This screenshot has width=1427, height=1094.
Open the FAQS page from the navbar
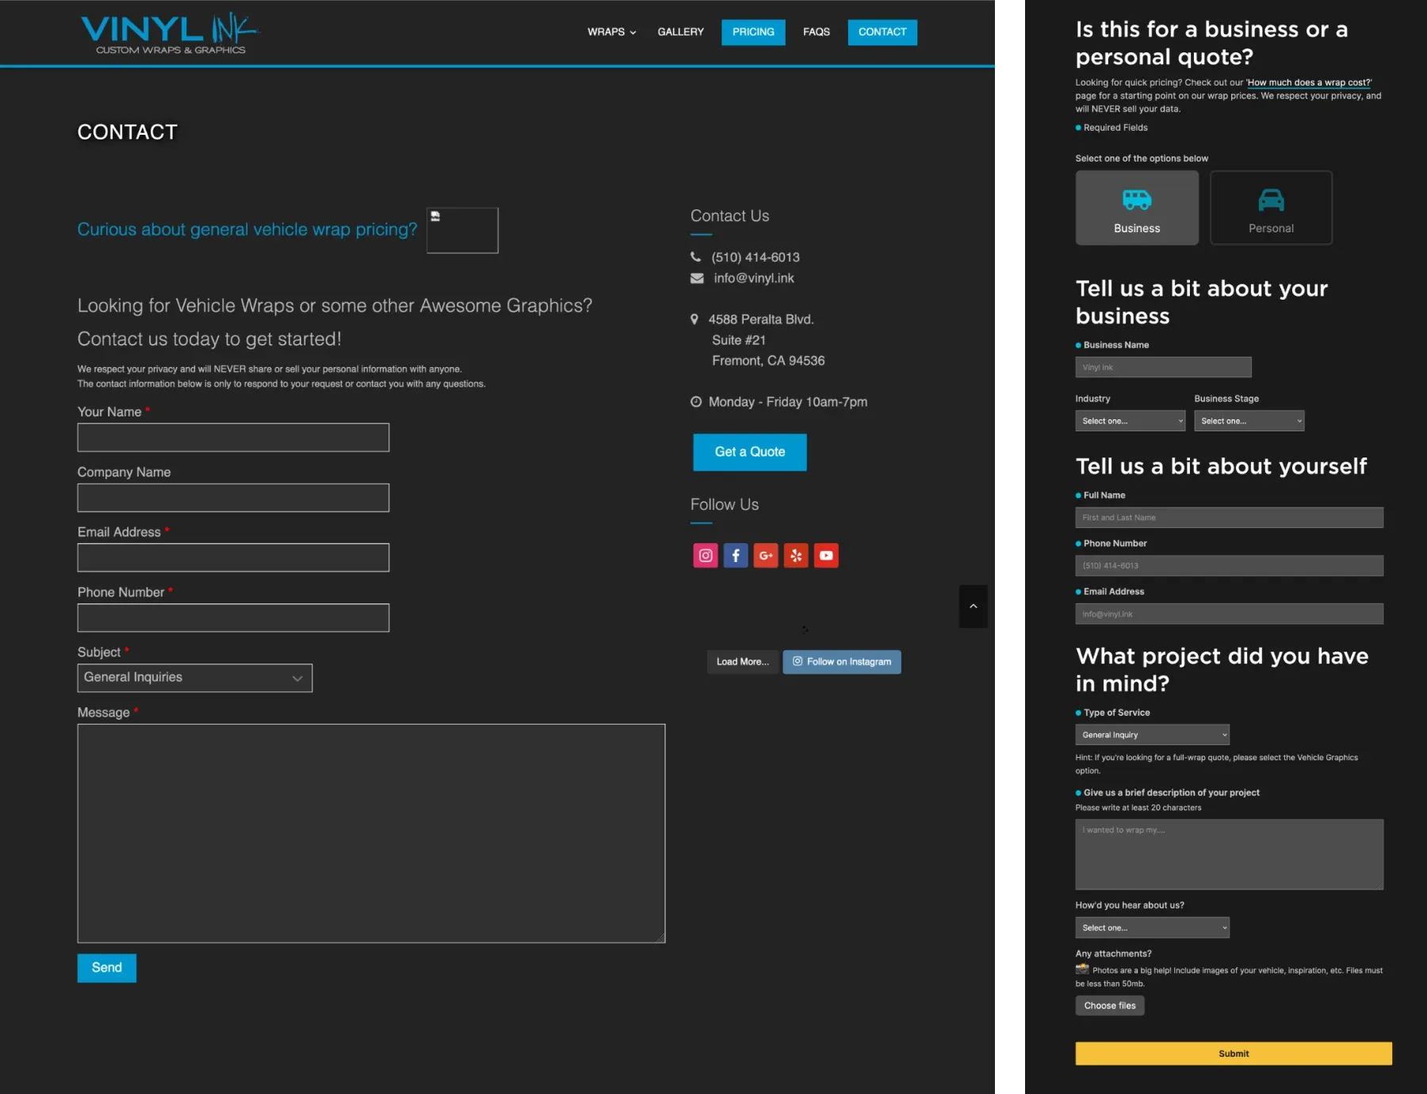[816, 32]
